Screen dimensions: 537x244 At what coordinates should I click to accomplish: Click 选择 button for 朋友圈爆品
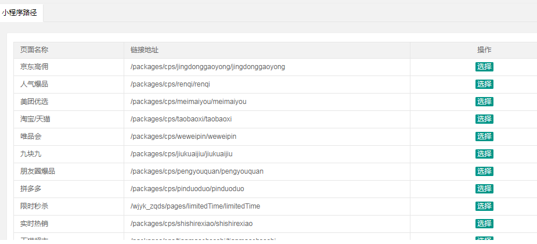point(484,172)
